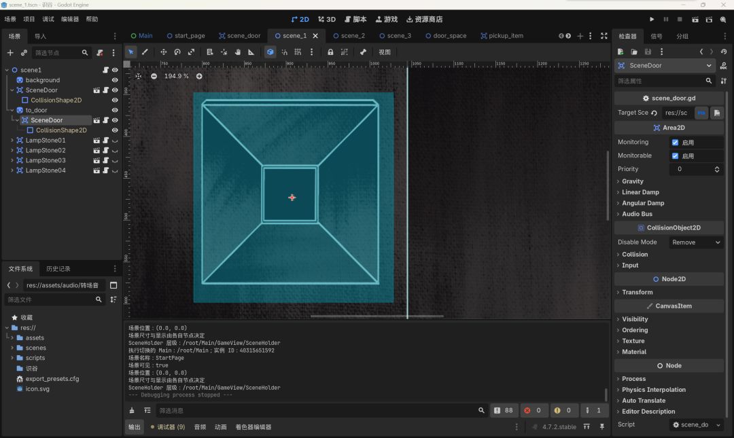Image resolution: width=734 pixels, height=438 pixels.
Task: Toggle distraction free mode icon
Action: 604,35
